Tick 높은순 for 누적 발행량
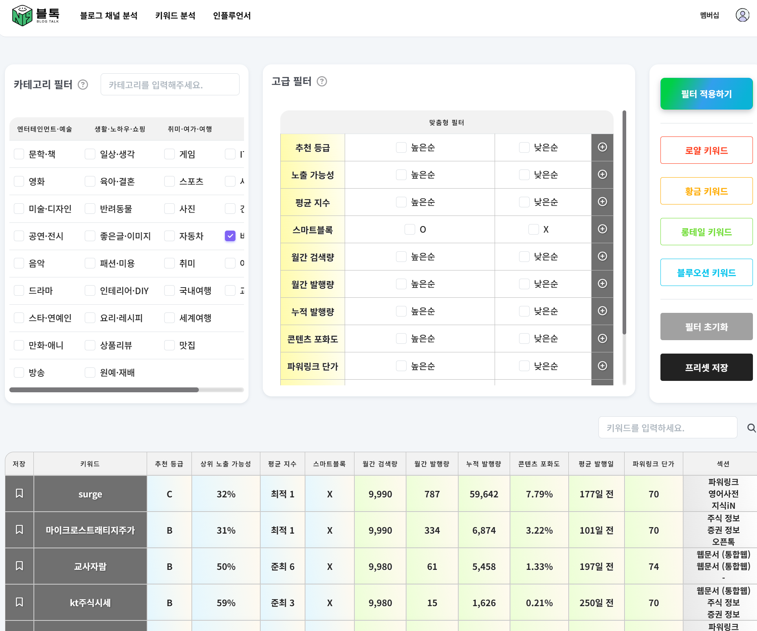Viewport: 757px width, 631px height. 401,311
